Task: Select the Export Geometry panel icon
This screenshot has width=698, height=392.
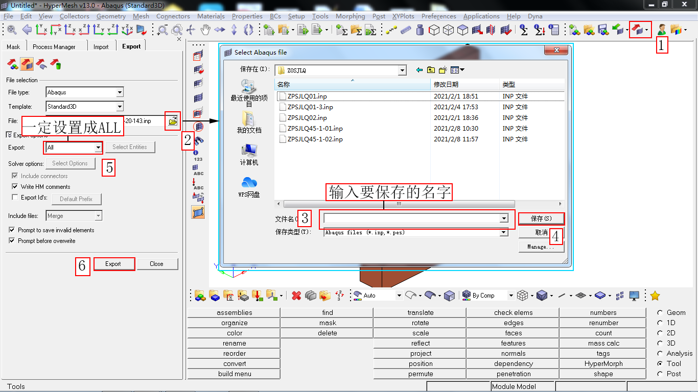Action: click(41, 64)
